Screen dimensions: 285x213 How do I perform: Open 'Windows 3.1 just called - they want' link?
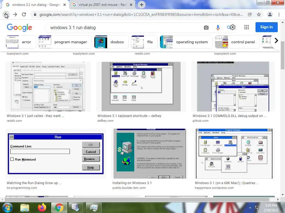pos(35,116)
